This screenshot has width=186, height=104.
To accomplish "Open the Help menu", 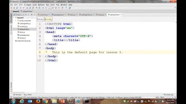I will click(x=70, y=5).
